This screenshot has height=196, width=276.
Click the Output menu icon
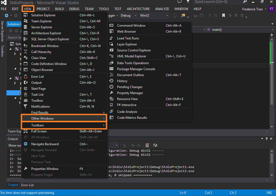(x=26, y=83)
